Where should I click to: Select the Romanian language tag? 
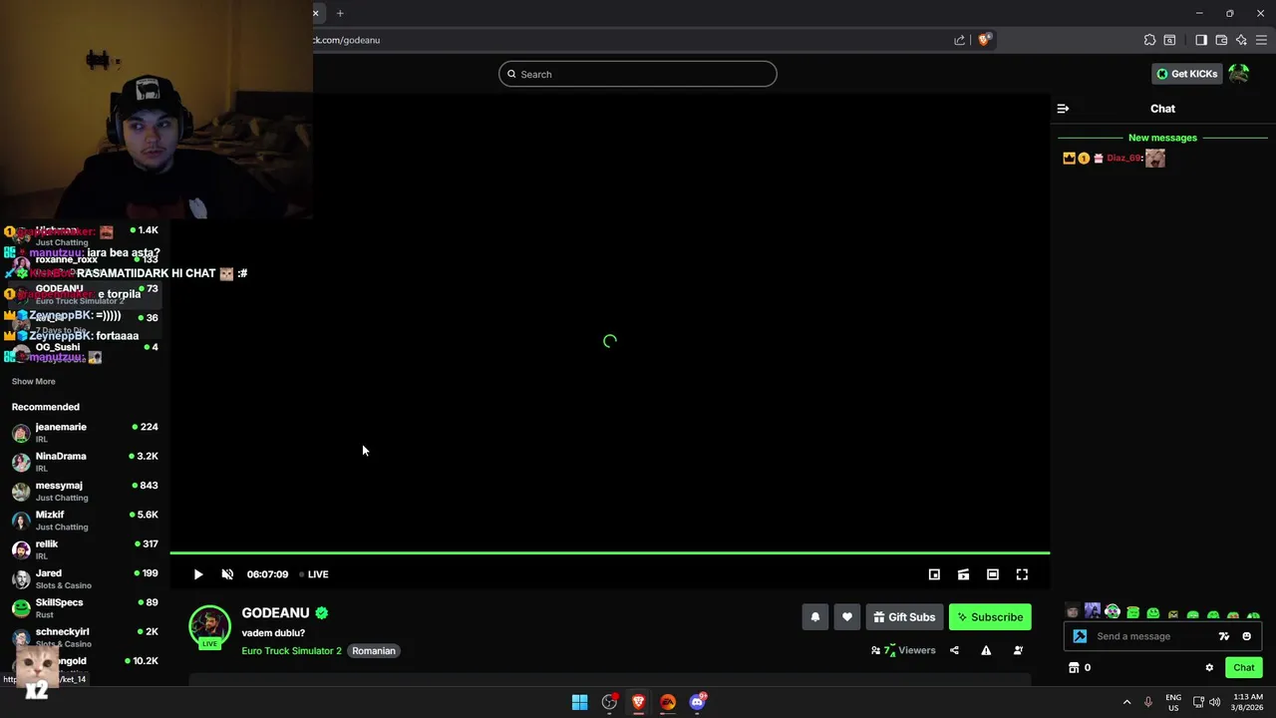(374, 651)
